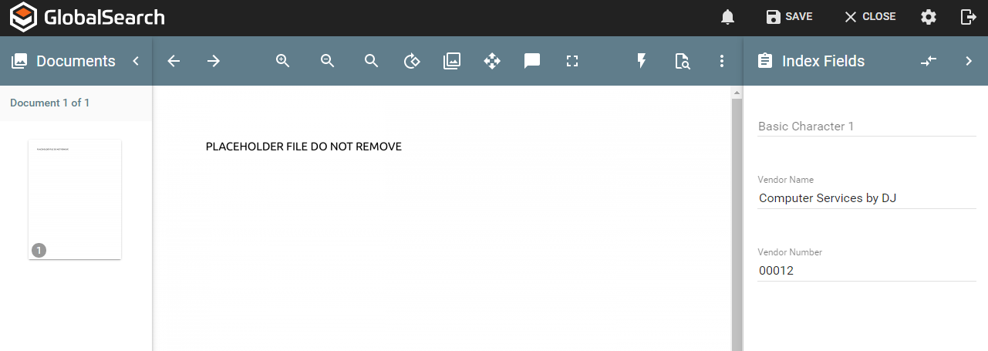Screen dimensions: 988x351
Task: Open the image gallery icon in toolbar
Action: pos(452,61)
